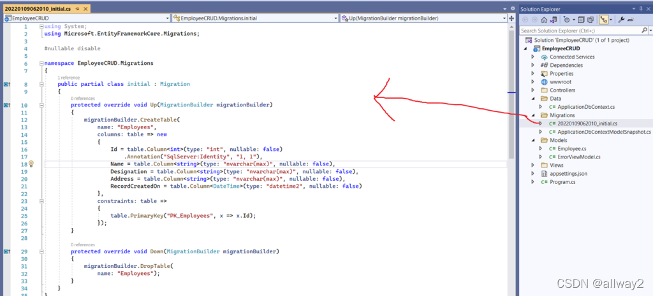The image size is (653, 296).
Task: Click the Solution Explorer Home icon
Action: point(544,20)
